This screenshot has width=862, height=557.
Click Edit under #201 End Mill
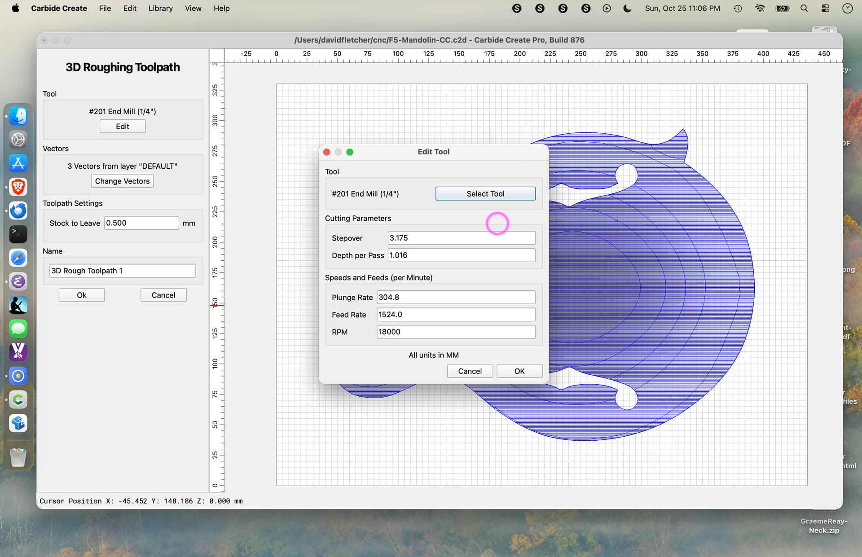[x=122, y=126]
